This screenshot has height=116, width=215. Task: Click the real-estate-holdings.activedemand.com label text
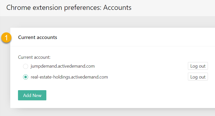tap(69, 77)
